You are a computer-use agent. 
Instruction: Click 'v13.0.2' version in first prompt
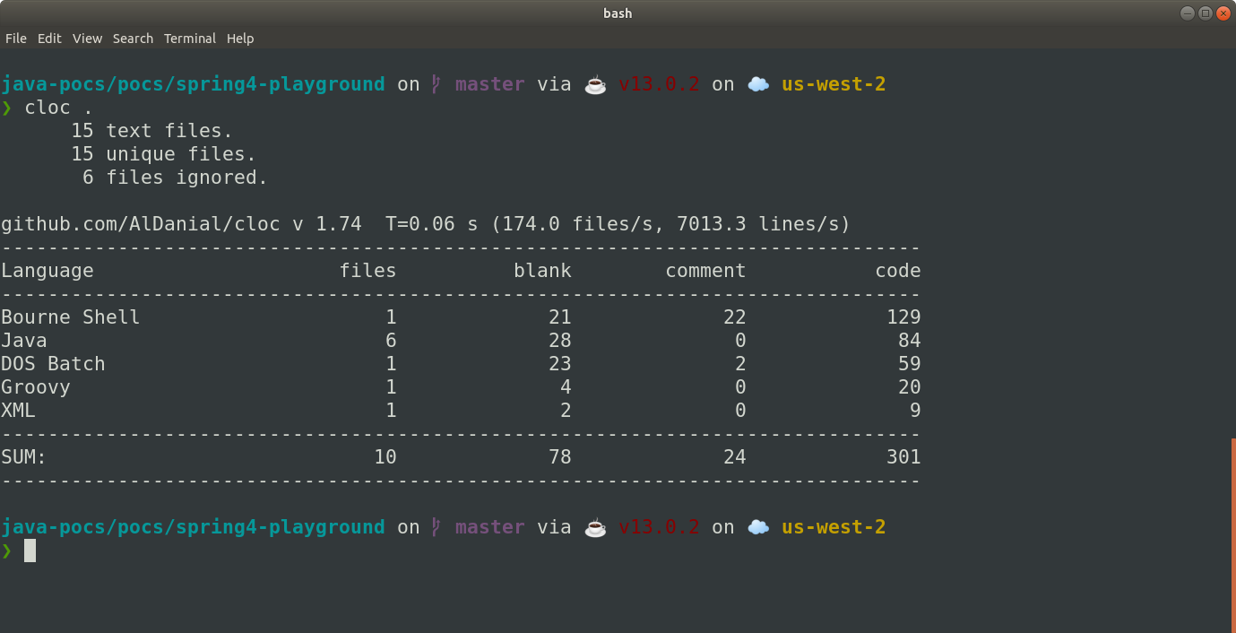[659, 84]
